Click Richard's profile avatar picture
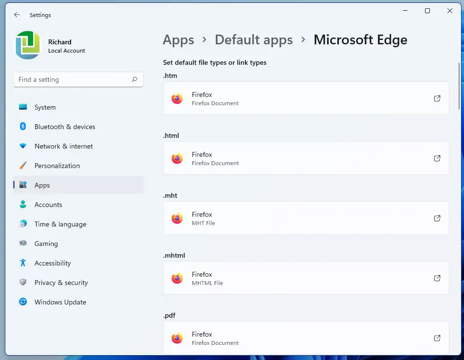 pyautogui.click(x=28, y=45)
